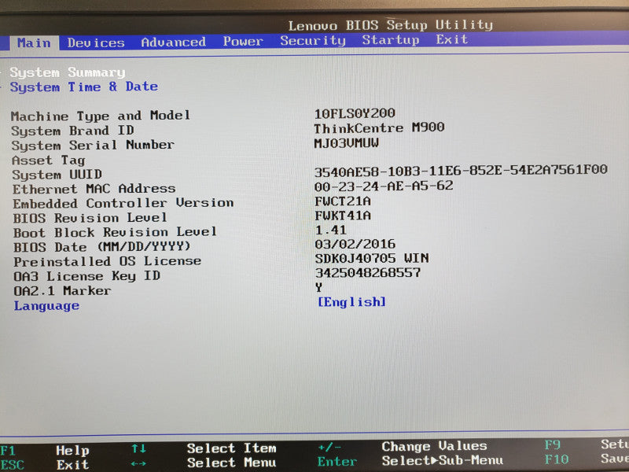
Task: Click the left/right arrows key hint
Action: [138, 463]
